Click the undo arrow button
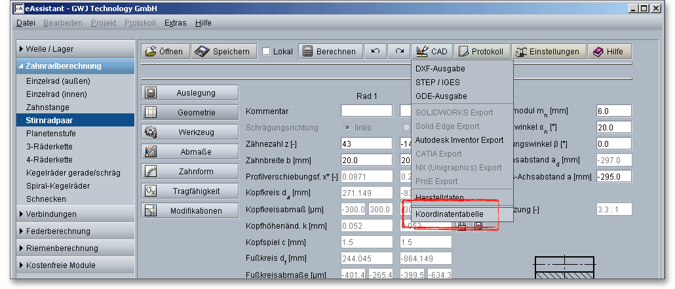Viewport: 675px width, 289px height. [x=375, y=52]
